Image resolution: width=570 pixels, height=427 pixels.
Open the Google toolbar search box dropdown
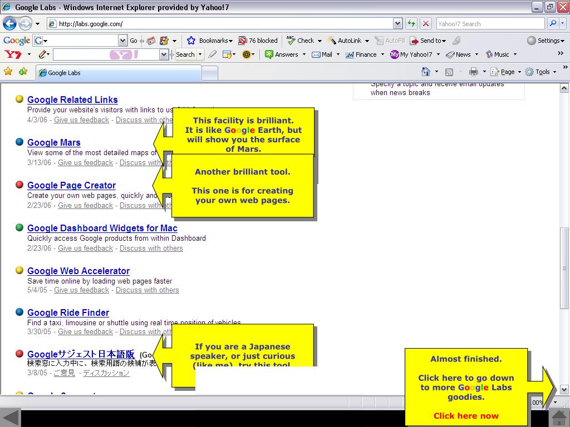pyautogui.click(x=123, y=40)
